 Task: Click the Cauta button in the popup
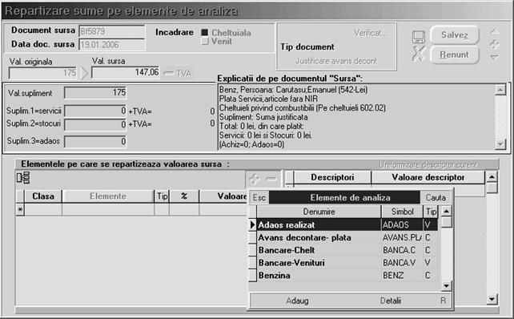[x=436, y=197]
